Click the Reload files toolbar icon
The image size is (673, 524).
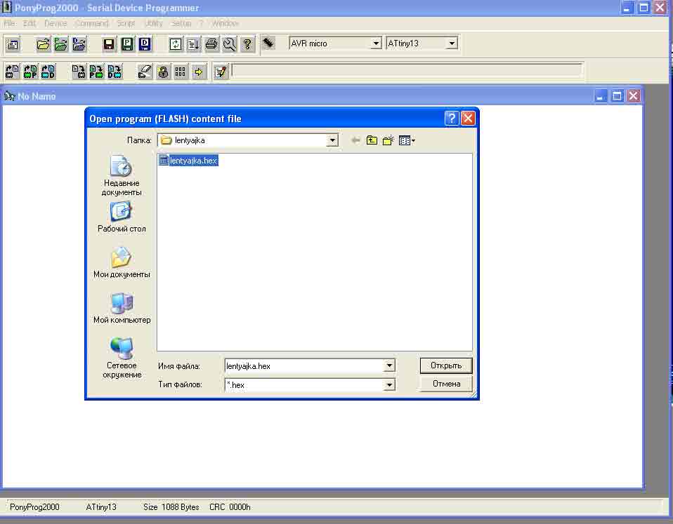pyautogui.click(x=176, y=44)
